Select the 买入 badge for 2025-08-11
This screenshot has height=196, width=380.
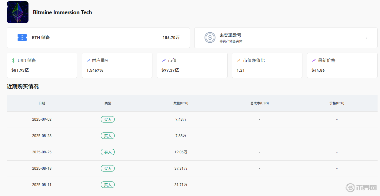108,185
